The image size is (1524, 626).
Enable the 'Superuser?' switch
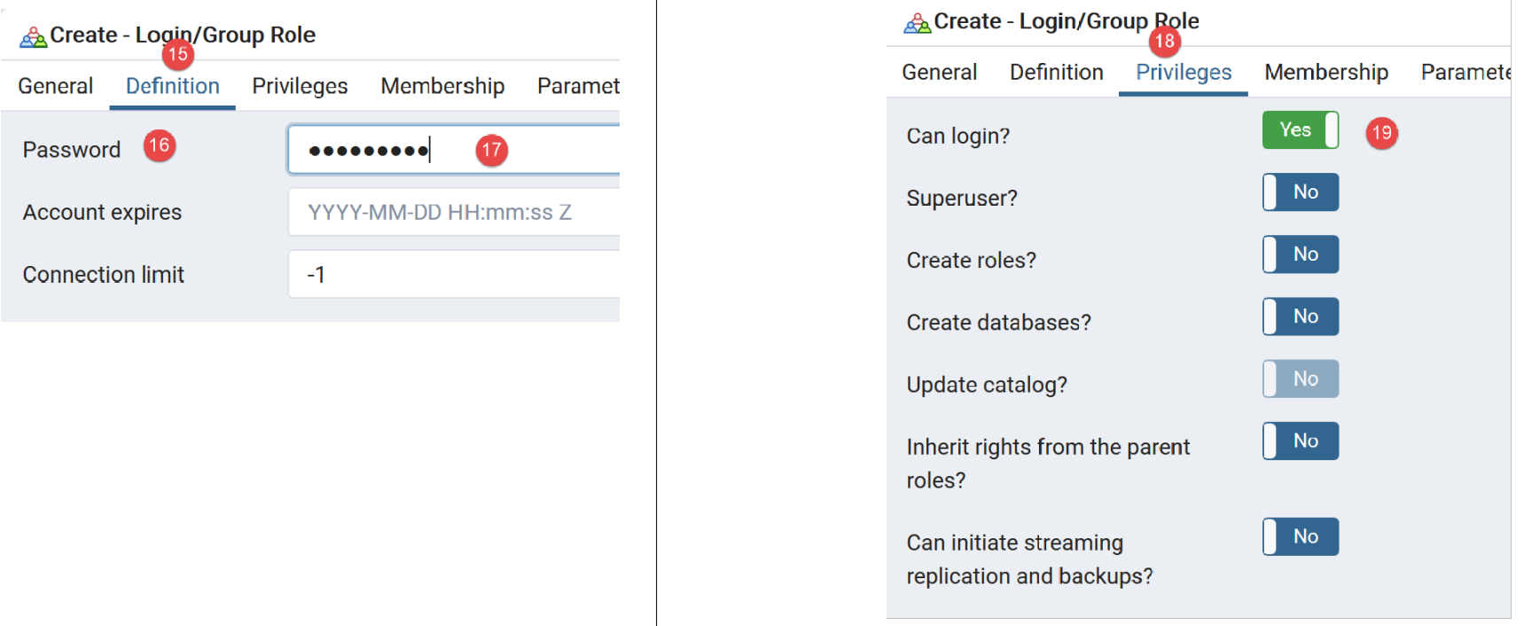click(x=1300, y=192)
